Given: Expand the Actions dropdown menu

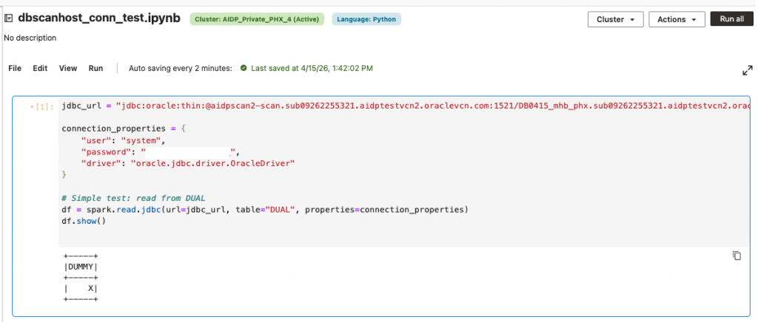Looking at the screenshot, I should click(x=676, y=20).
